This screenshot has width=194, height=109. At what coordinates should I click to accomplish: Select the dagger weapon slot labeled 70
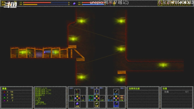(x=97, y=92)
